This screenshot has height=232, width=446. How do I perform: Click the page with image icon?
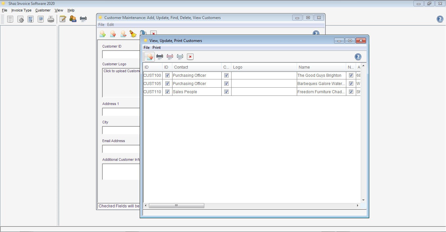click(41, 19)
